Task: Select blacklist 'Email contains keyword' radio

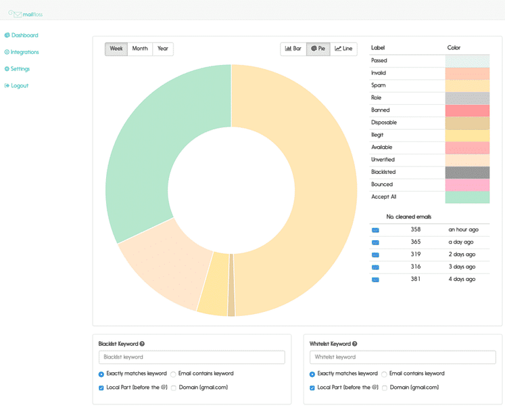Action: tap(173, 374)
